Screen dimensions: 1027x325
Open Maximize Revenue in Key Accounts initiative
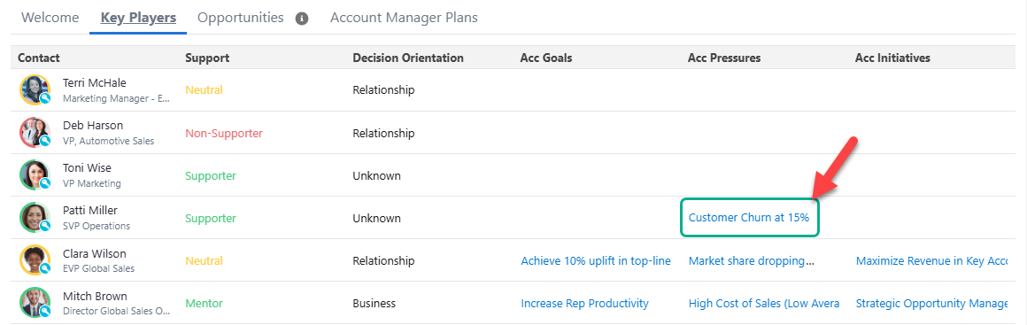point(931,260)
